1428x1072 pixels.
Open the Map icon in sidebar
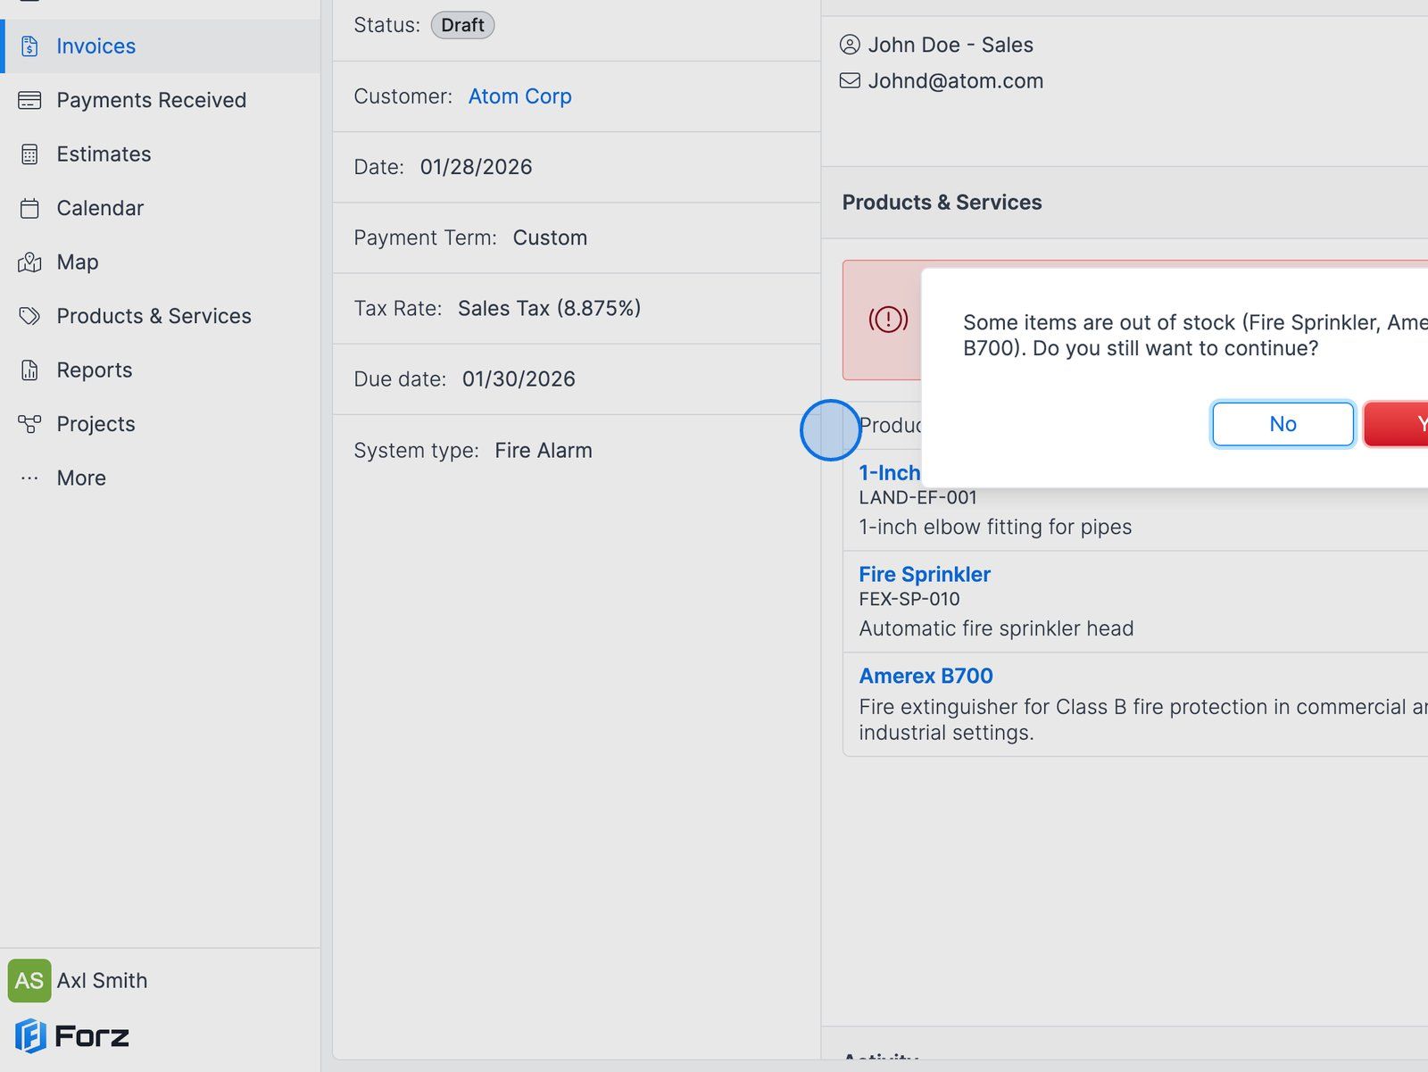click(29, 262)
